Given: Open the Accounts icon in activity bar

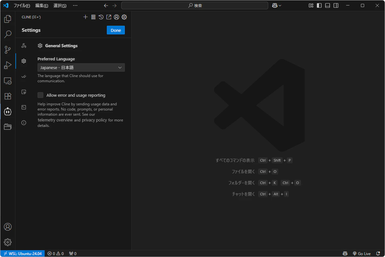Looking at the screenshot, I should (x=8, y=227).
